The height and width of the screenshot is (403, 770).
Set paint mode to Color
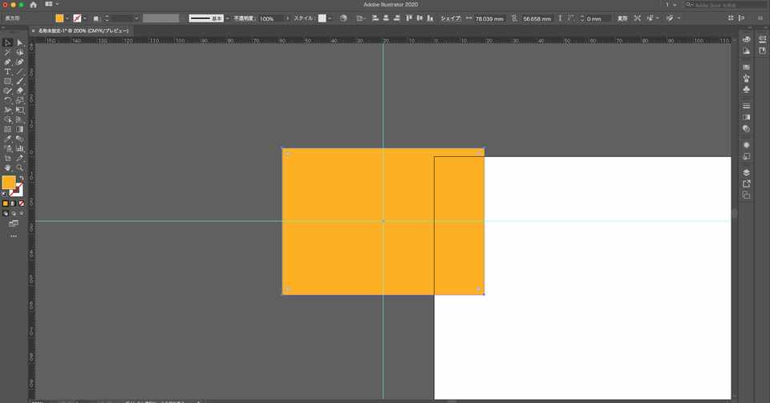click(x=6, y=204)
